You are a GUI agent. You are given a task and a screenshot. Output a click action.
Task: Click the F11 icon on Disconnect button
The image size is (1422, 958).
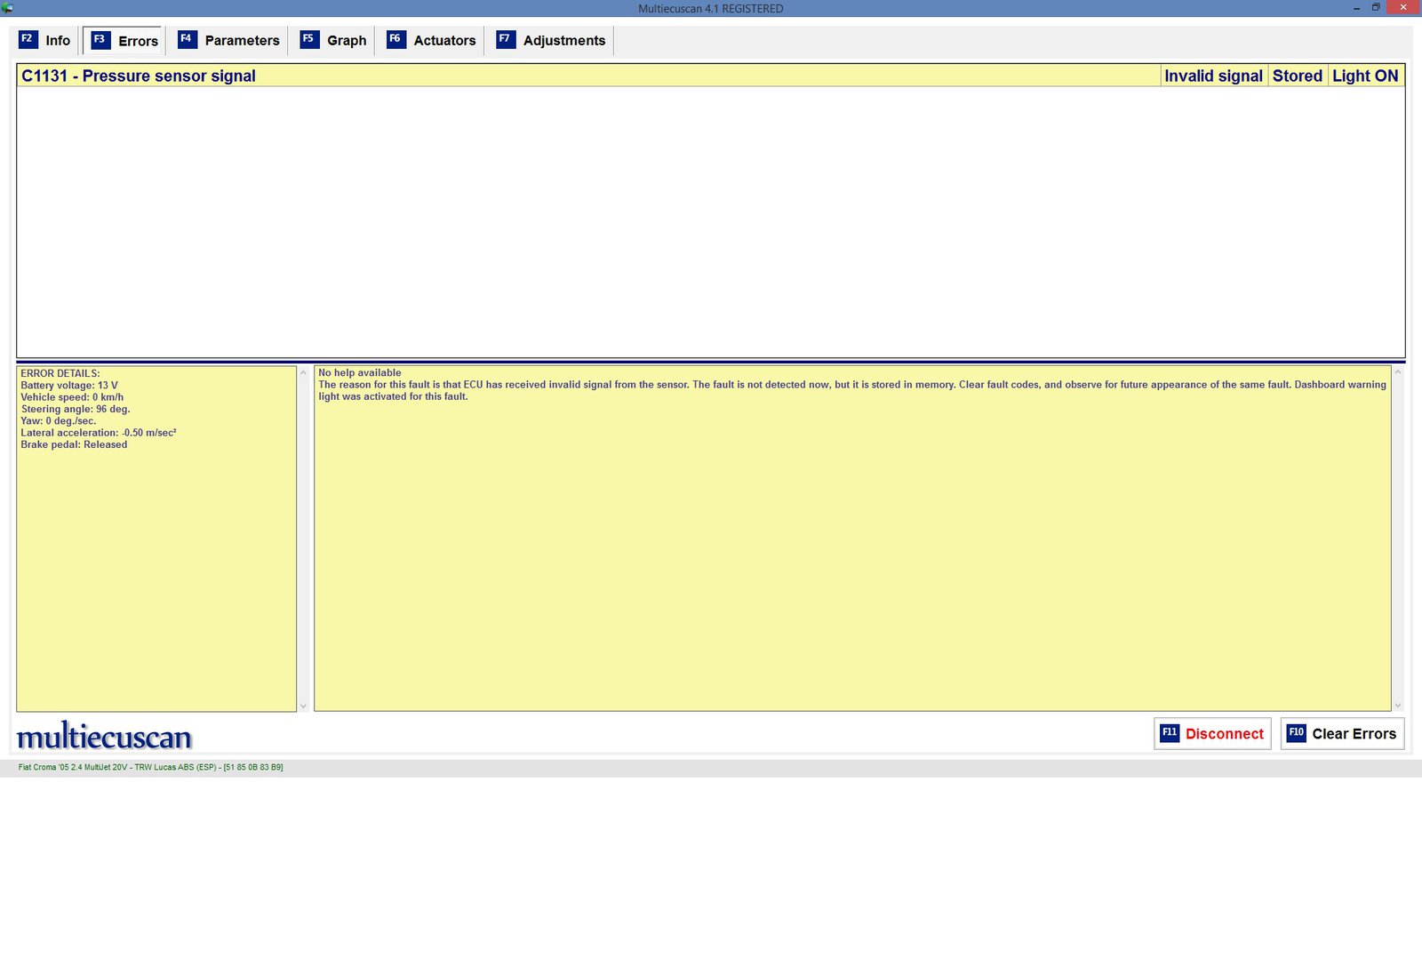point(1170,733)
